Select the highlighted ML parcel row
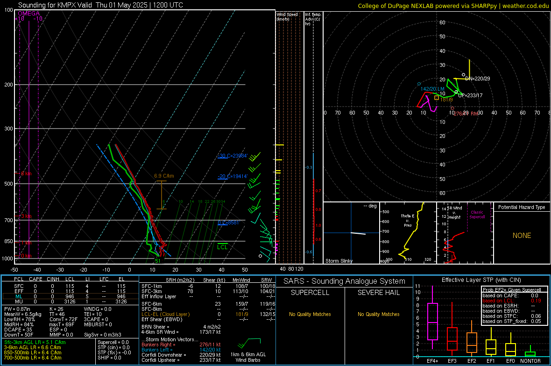The width and height of the screenshot is (551, 366). point(70,296)
